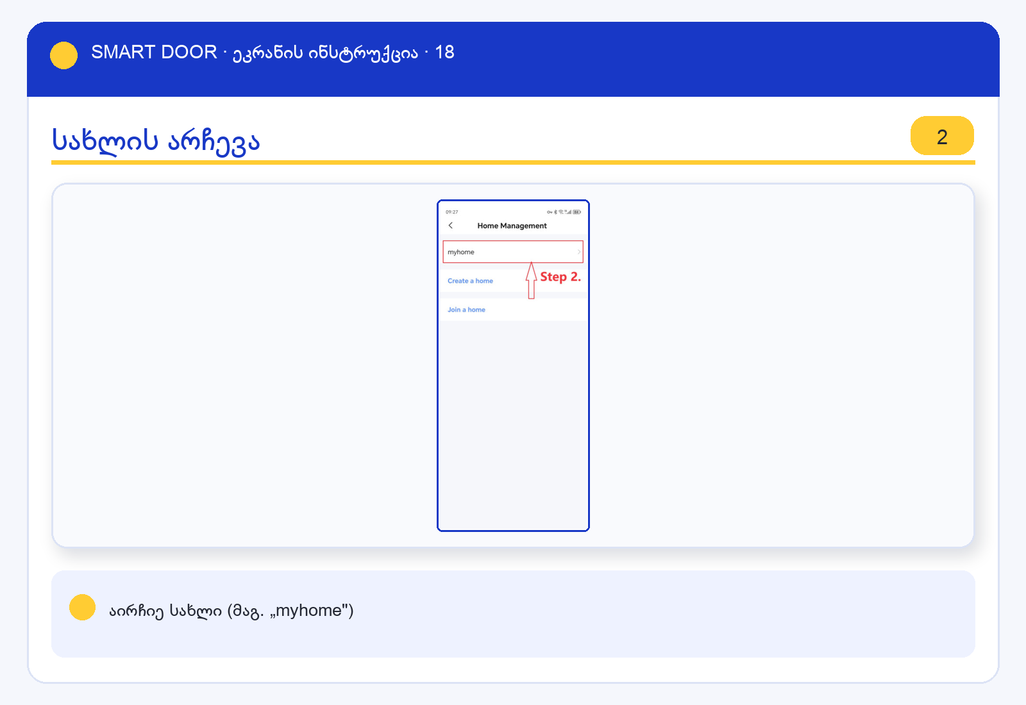Click the აირჩიე სახლი instruction text

click(x=231, y=611)
